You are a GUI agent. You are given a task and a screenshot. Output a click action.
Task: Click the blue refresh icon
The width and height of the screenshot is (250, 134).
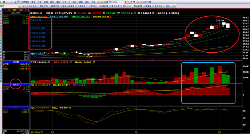(x=18, y=2)
